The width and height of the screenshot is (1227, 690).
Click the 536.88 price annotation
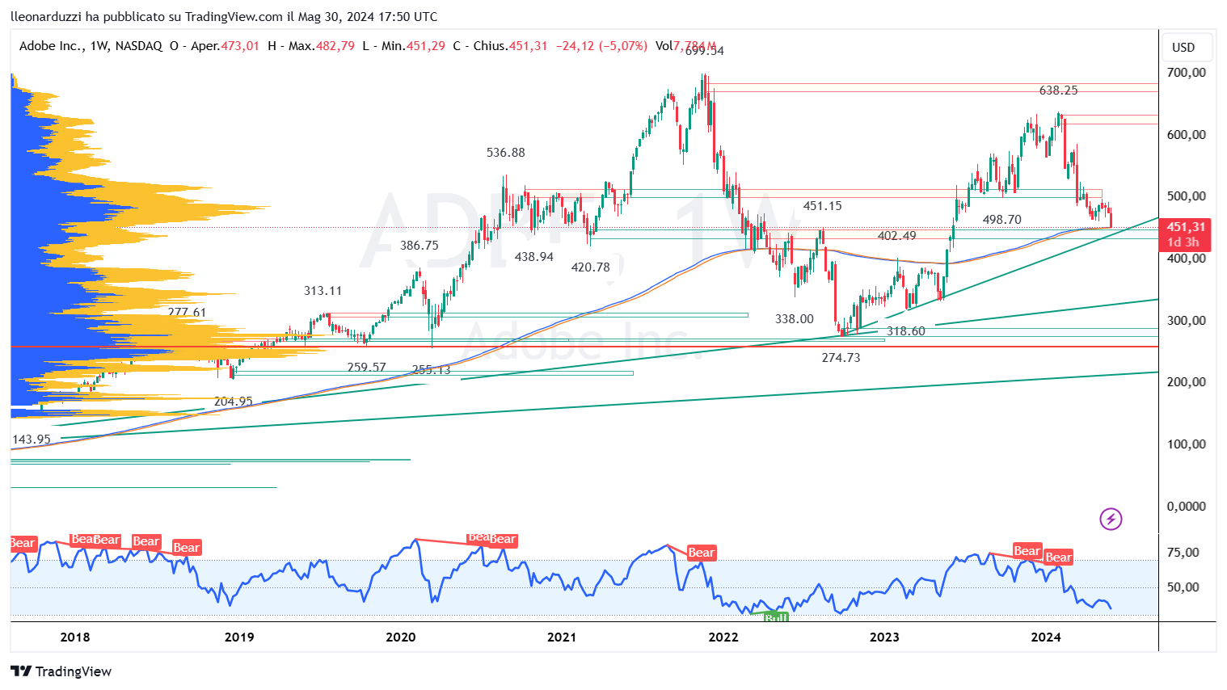pos(505,152)
